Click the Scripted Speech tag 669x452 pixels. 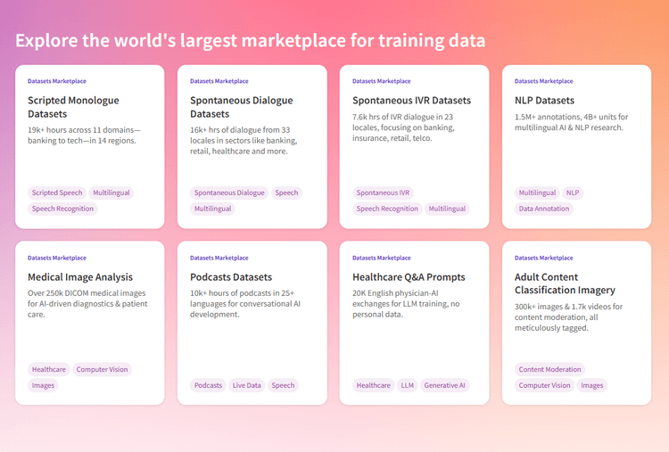(57, 193)
